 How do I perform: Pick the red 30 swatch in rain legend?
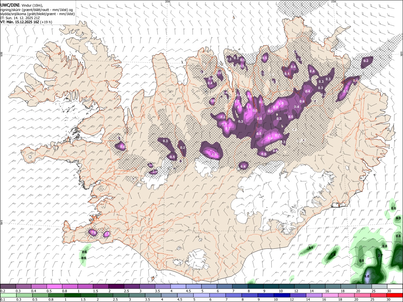pos(395,295)
